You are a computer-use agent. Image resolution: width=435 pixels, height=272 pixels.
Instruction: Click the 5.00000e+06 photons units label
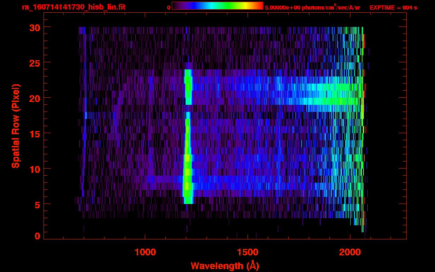pos(312,7)
